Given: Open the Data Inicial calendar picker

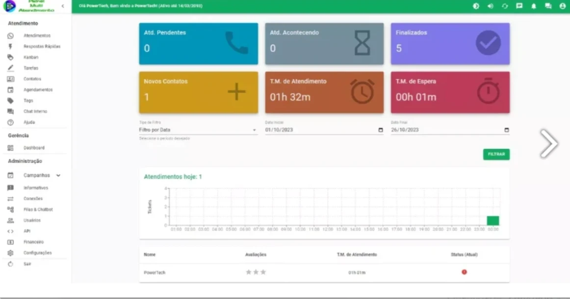Looking at the screenshot, I should (380, 130).
